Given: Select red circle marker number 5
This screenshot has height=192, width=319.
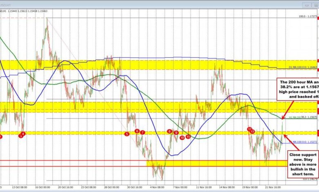Looking at the screenshot, I should click(127, 134).
